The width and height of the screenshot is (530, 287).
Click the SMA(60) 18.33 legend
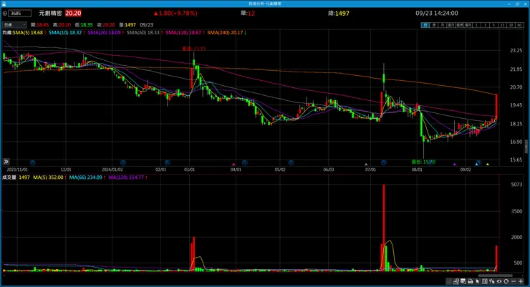coord(145,33)
